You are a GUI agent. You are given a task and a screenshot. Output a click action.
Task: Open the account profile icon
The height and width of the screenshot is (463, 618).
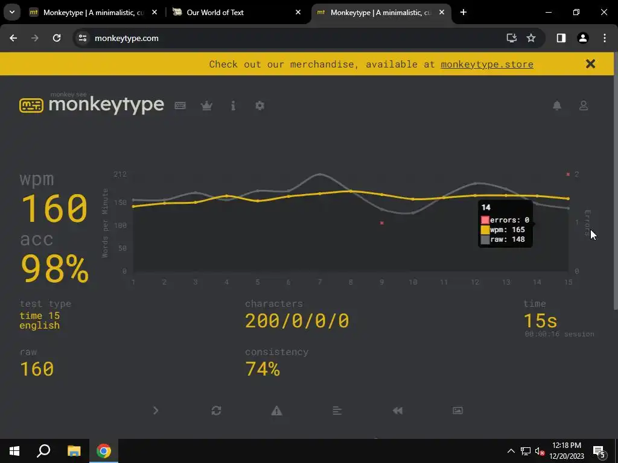pyautogui.click(x=584, y=106)
